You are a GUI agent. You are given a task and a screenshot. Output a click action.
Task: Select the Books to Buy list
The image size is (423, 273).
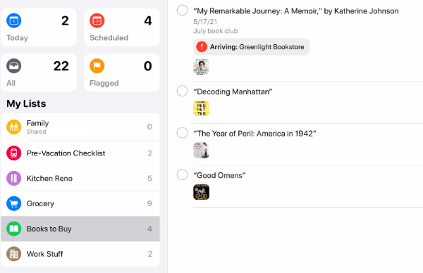(80, 229)
